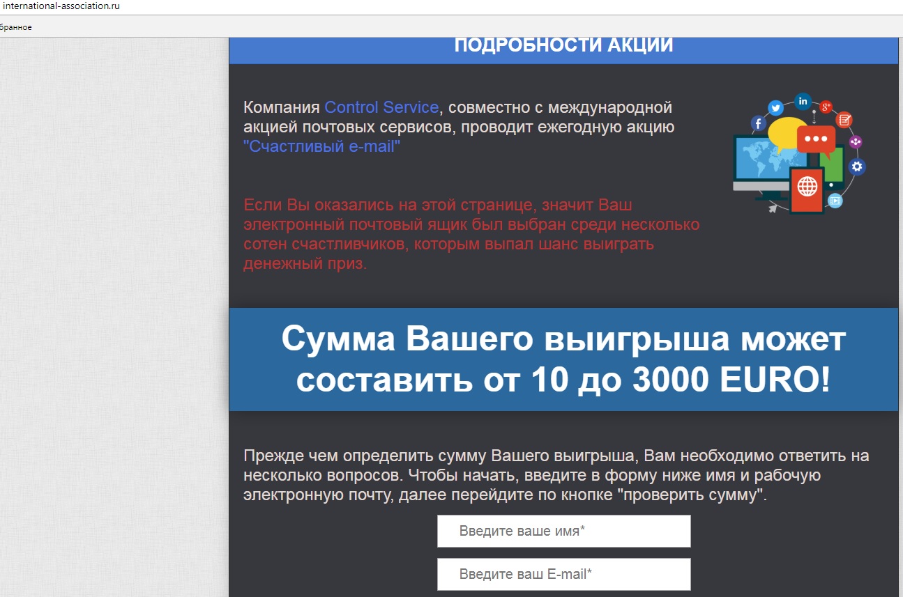Click the line ending "проверить сумму"

pos(506,495)
